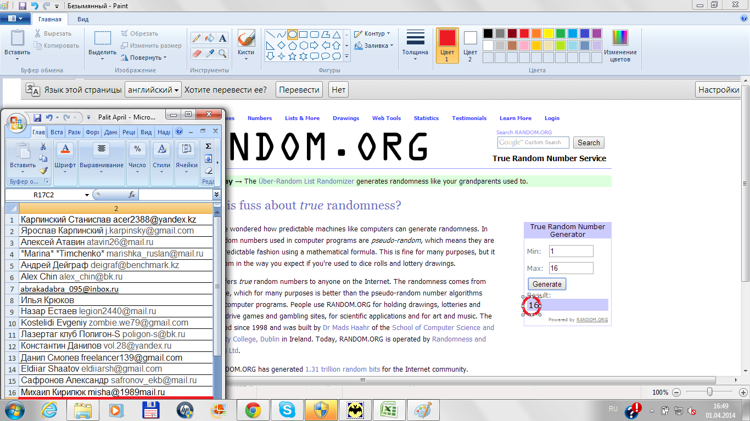Click Excel Office orb button in canvas
Viewport: 750px width, 421px height.
pos(16,123)
